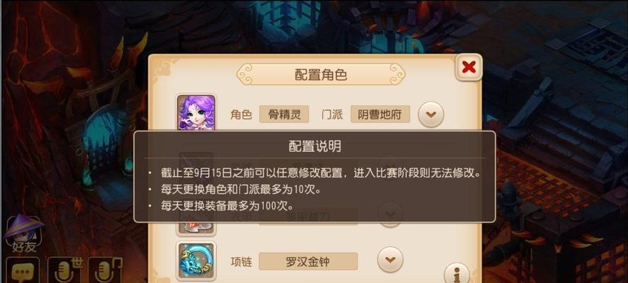
Task: Open the chat bubble message icon
Action: pyautogui.click(x=23, y=271)
